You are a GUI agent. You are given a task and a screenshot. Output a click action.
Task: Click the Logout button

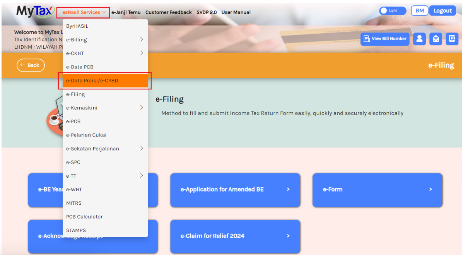[442, 11]
